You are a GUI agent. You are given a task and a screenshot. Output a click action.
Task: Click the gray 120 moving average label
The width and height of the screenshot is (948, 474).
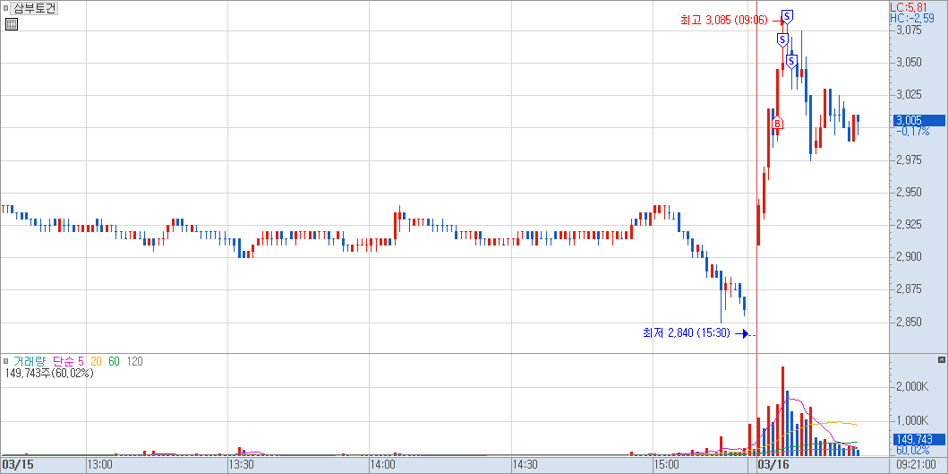[135, 361]
